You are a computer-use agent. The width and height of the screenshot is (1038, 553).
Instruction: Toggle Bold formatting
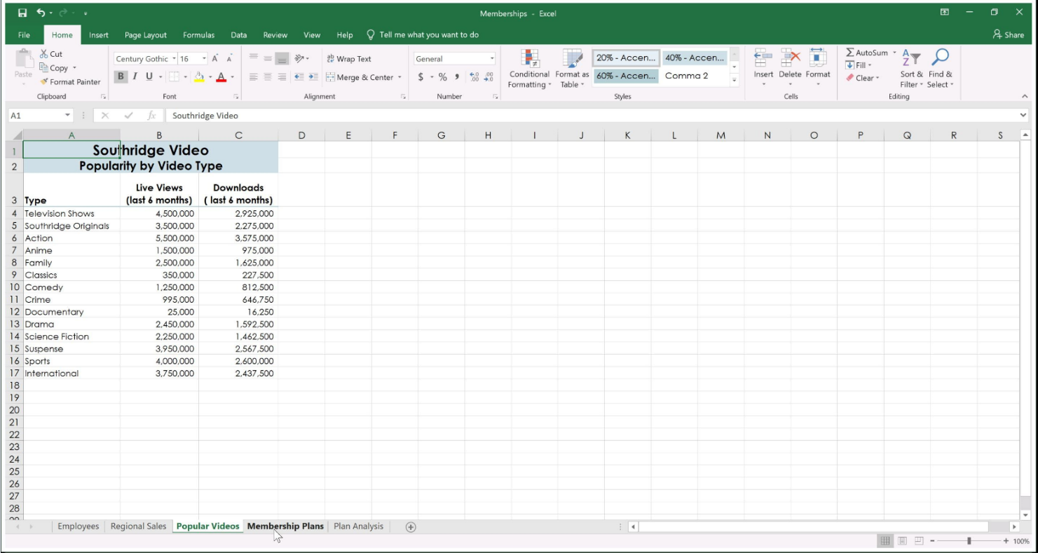(x=121, y=76)
